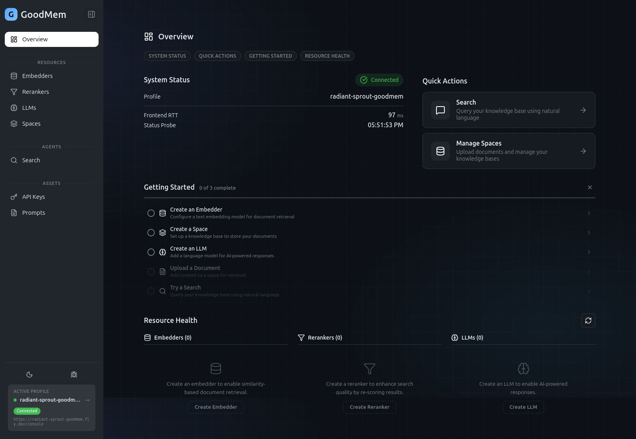636x439 pixels.
Task: Collapse the sidebar using the panel toggle
Action: pyautogui.click(x=91, y=14)
